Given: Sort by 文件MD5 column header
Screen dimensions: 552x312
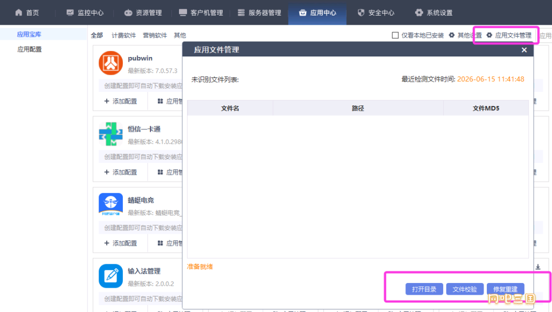Looking at the screenshot, I should [486, 108].
